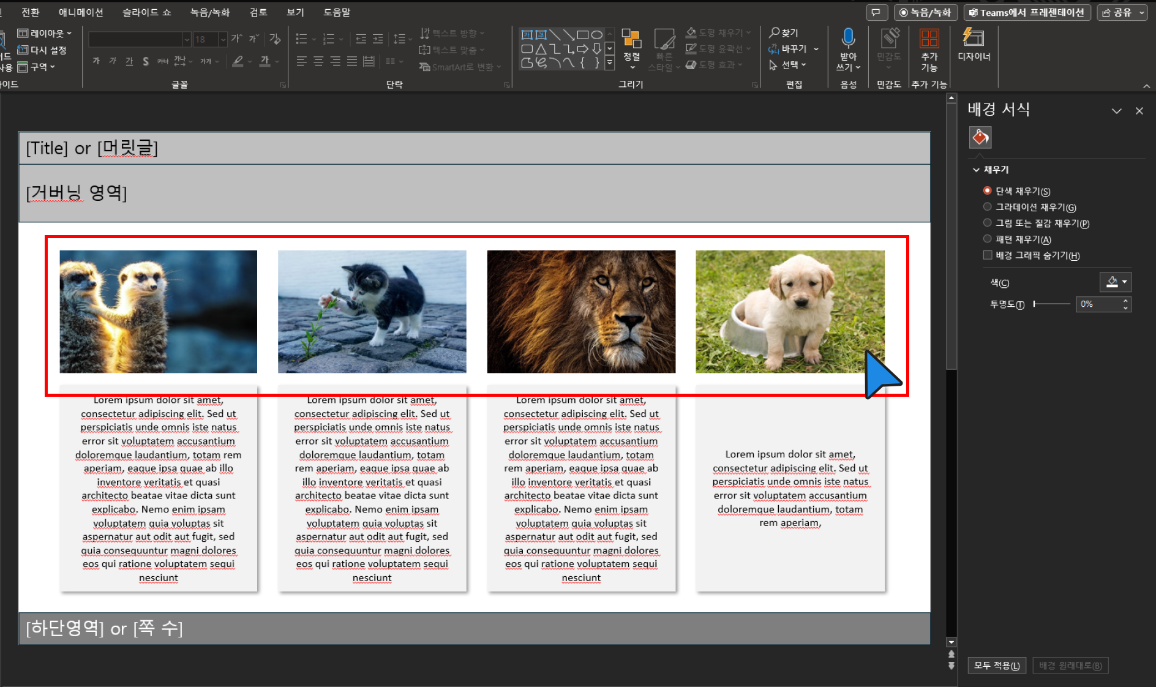
Task: Click the Record (녹음/녹화) button top right
Action: click(925, 12)
